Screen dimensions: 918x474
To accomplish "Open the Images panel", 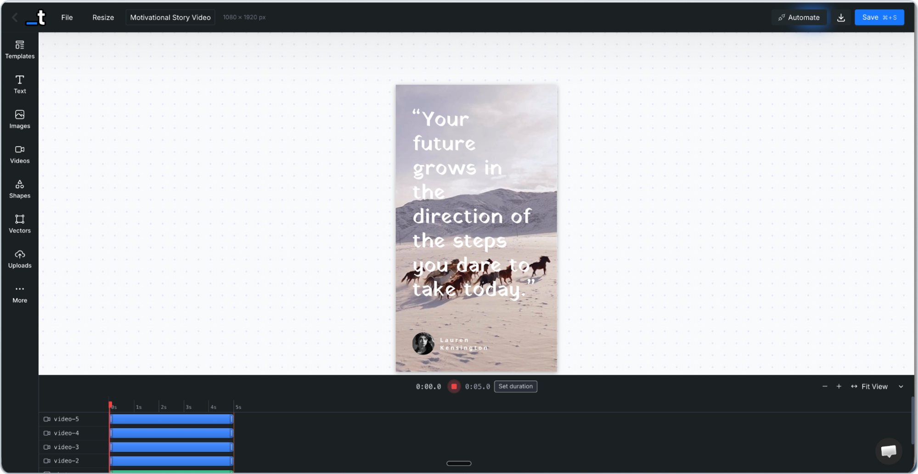I will point(20,119).
